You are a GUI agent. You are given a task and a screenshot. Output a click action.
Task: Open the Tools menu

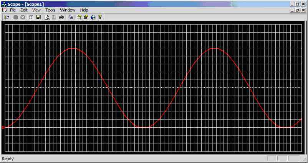(50, 10)
